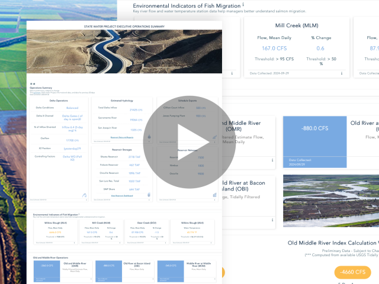Click the Delta Operations card corner icon
Viewport: 379px width, 284px height.
coord(84,195)
